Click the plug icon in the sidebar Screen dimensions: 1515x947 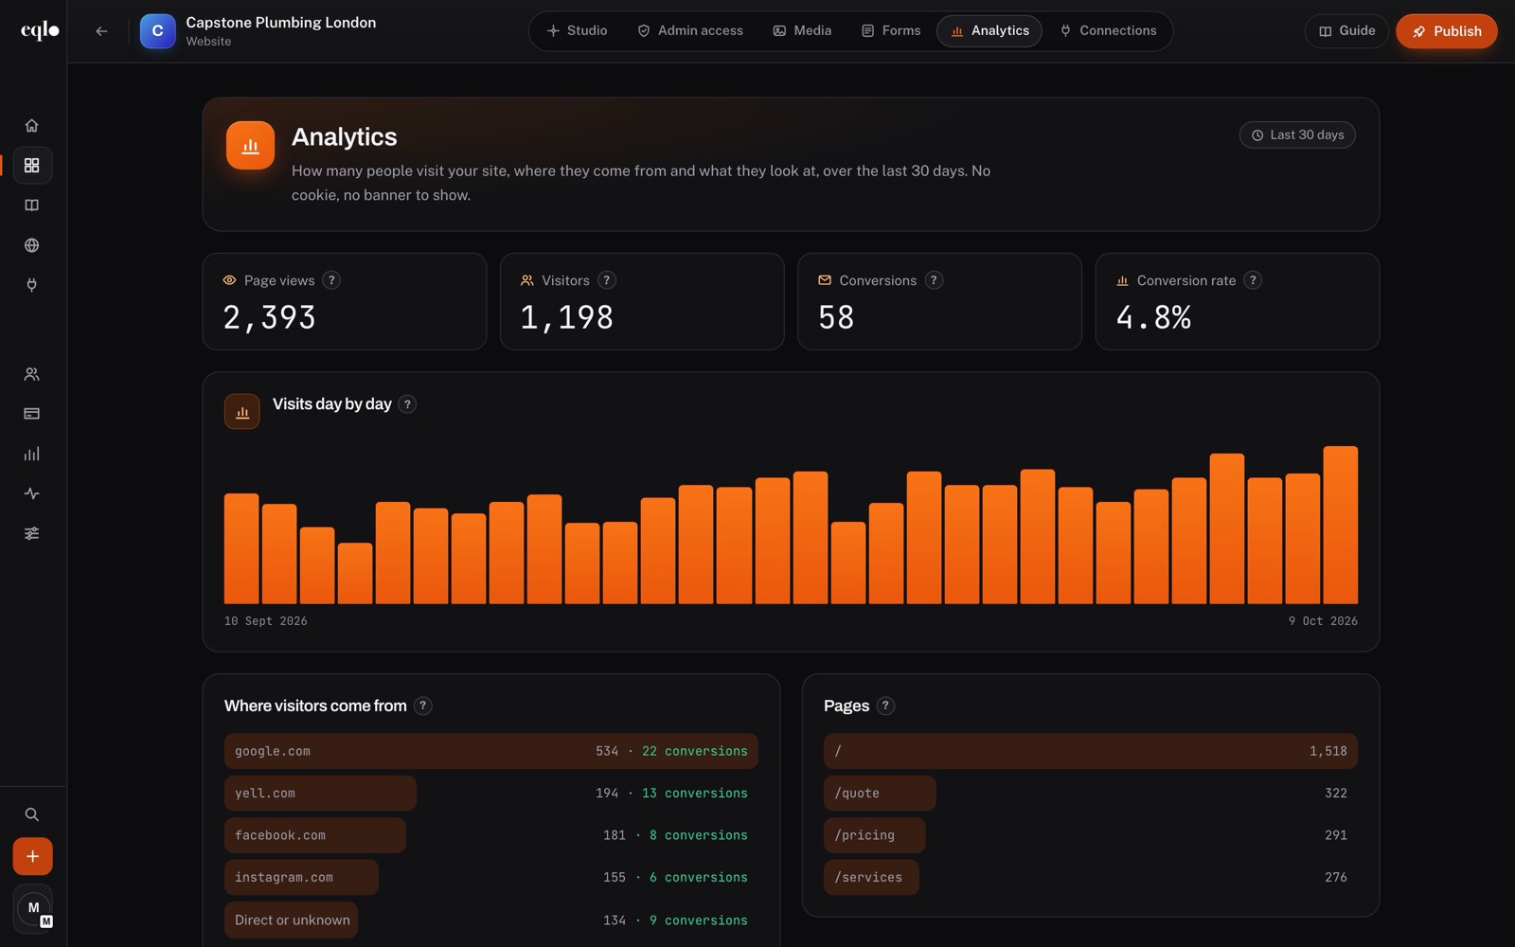tap(31, 284)
